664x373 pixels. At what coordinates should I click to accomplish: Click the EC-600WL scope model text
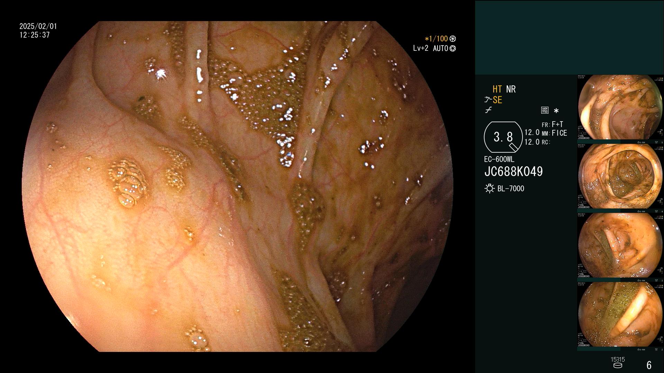(x=499, y=160)
